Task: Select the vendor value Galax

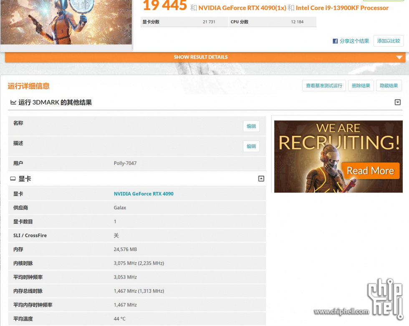Action: 120,208
